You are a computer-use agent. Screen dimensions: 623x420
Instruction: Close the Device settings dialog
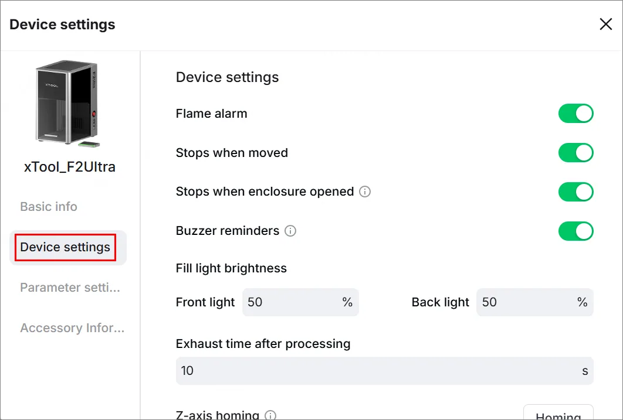pyautogui.click(x=605, y=24)
